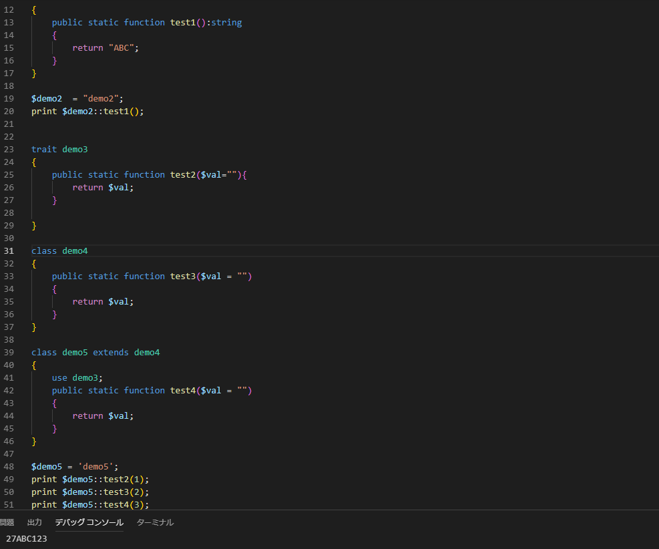
Task: Click the test3($val = "") function signature
Action: pos(152,277)
